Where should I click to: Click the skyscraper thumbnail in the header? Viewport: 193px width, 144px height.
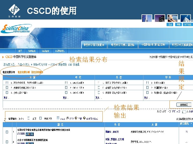click(185, 18)
